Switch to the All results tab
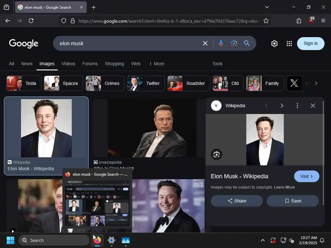 click(11, 64)
